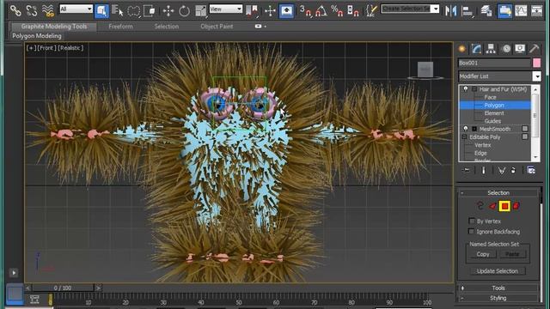Select the Scale tool
This screenshot has width=550, height=309.
(200, 11)
